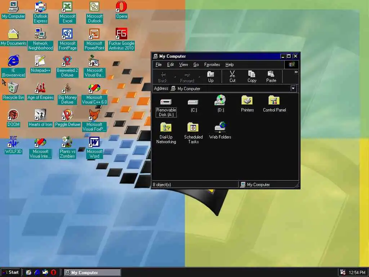Open the View menu

point(183,65)
